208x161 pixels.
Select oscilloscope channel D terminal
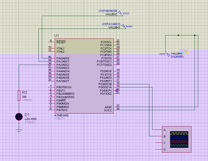coord(164,149)
